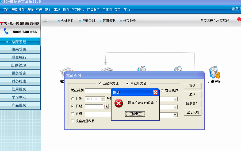Open 信用服务 in the sidebar
Image resolution: width=241 pixels, height=151 pixels.
(20, 89)
